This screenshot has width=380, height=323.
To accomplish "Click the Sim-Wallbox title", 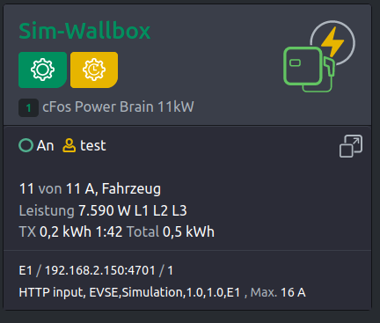I will pos(84,31).
